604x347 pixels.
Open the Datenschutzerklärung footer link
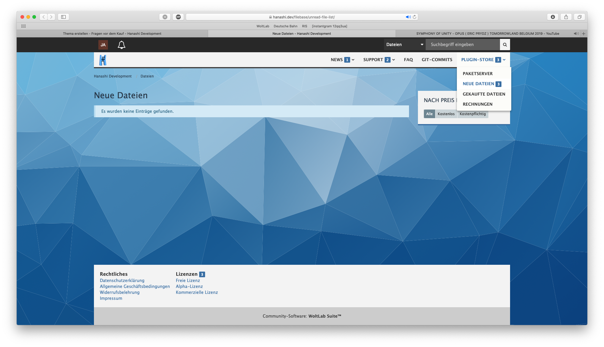click(x=122, y=281)
